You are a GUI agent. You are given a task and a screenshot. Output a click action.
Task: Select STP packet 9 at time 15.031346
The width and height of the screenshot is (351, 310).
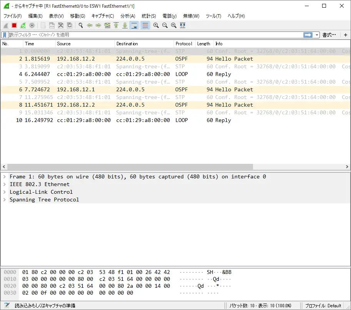coord(175,112)
